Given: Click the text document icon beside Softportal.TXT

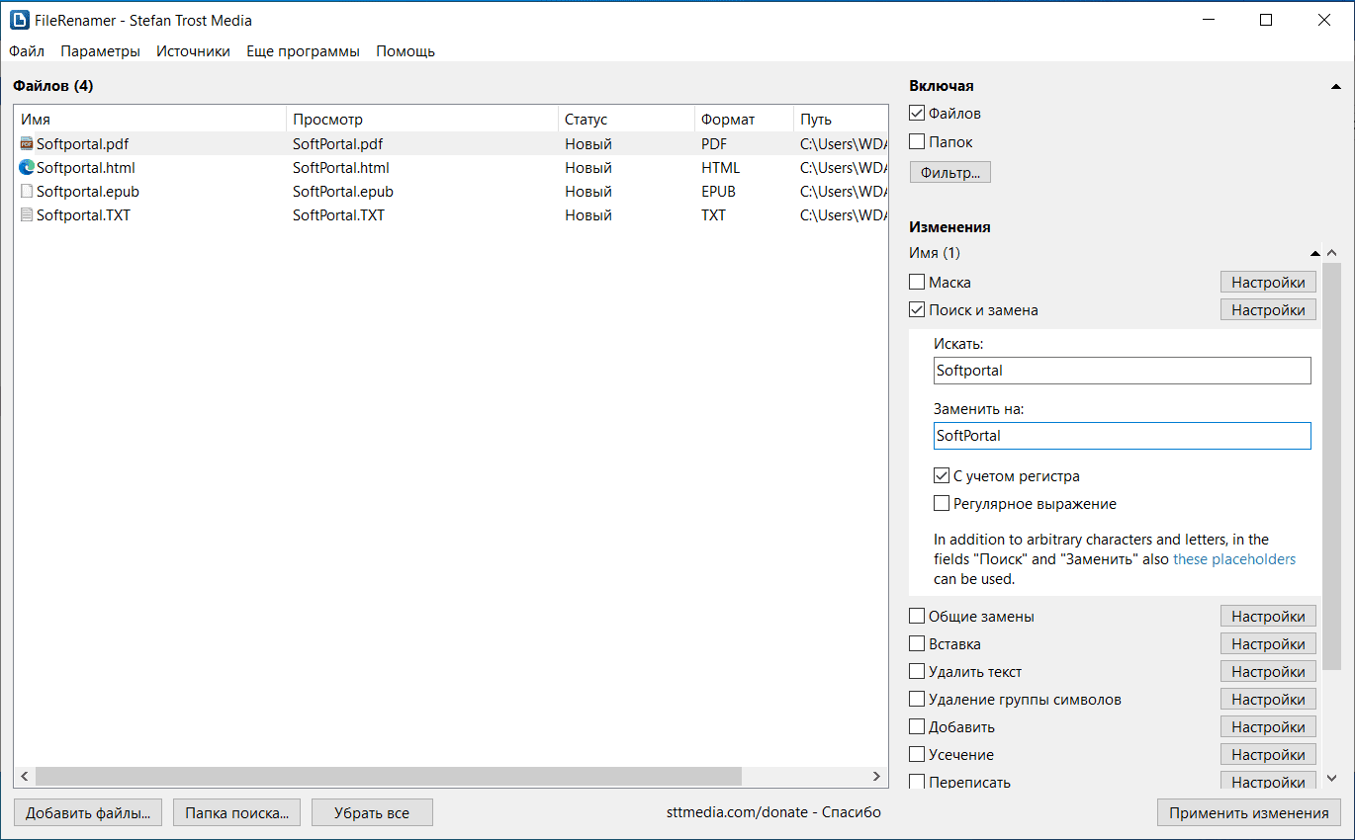Looking at the screenshot, I should (27, 215).
